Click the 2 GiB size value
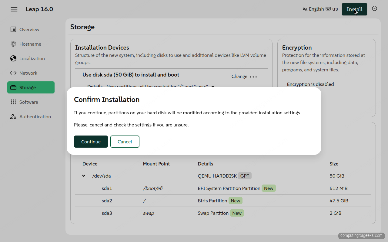 (336, 213)
